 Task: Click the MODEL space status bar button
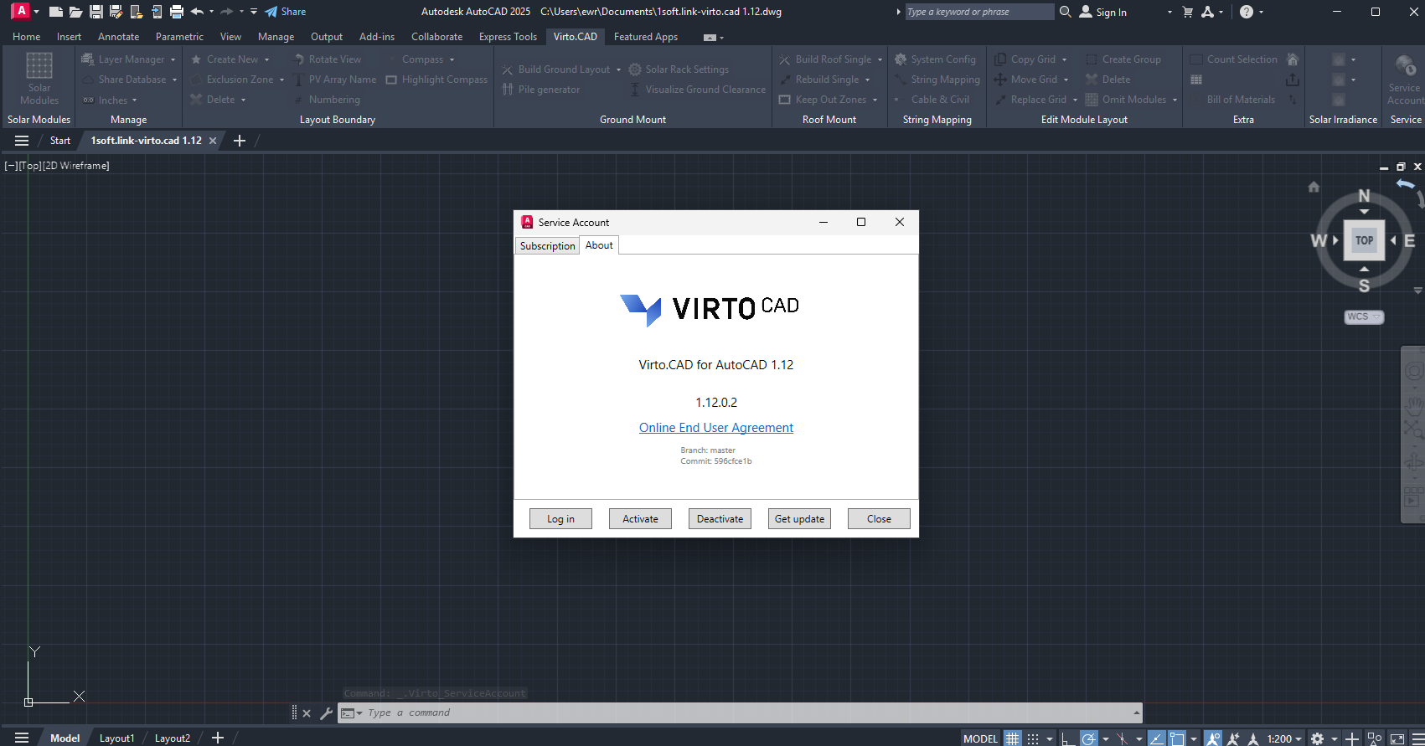(x=980, y=738)
